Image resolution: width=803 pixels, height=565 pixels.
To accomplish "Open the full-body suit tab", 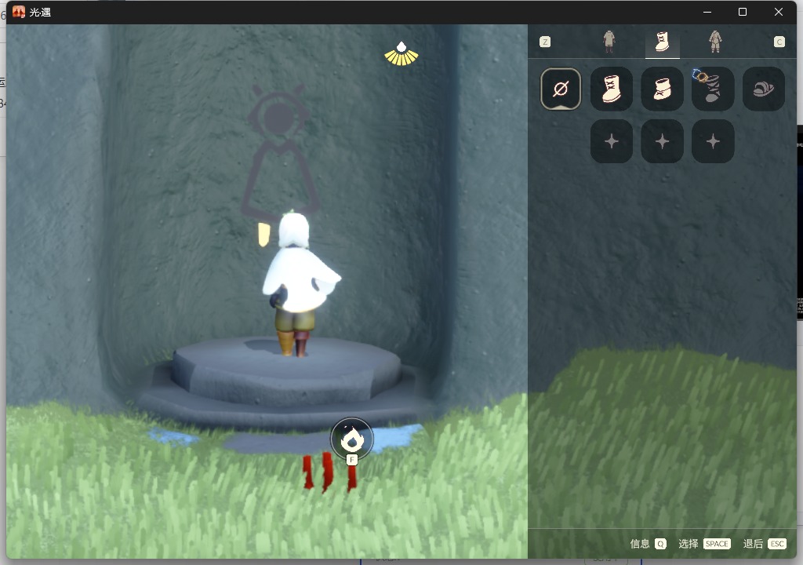I will pos(715,42).
